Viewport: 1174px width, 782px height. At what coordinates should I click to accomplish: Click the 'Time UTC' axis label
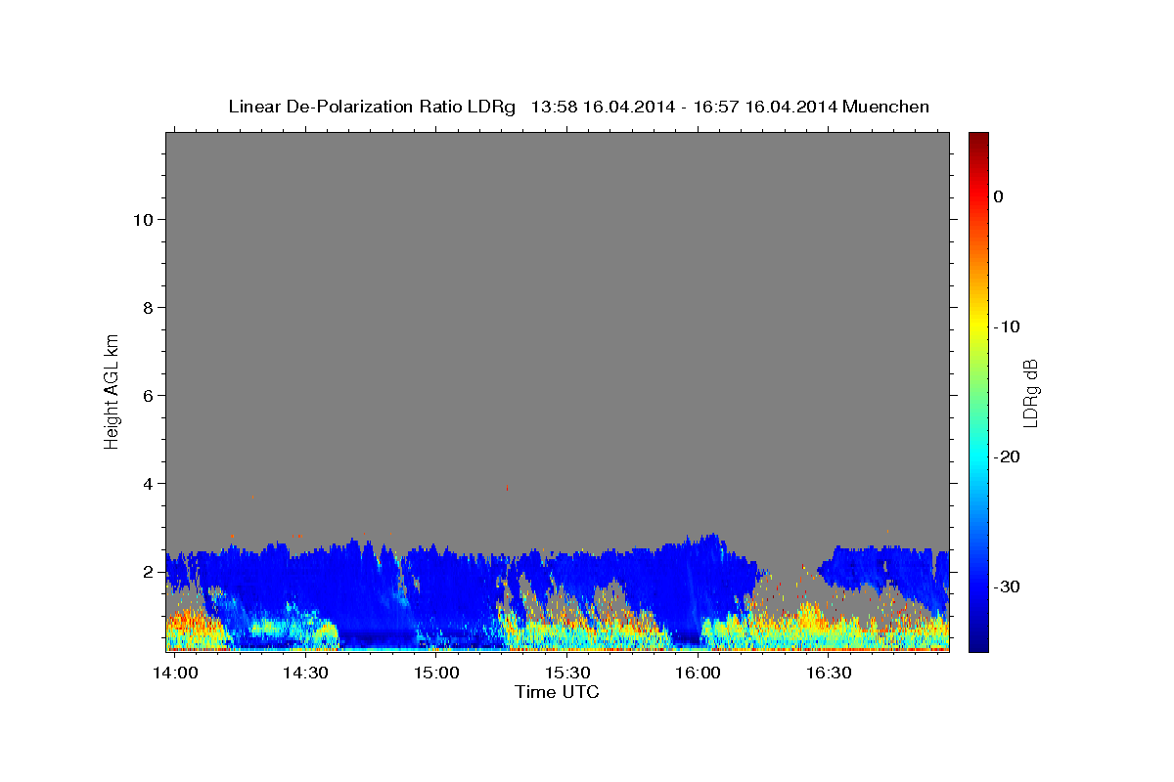[x=557, y=692]
